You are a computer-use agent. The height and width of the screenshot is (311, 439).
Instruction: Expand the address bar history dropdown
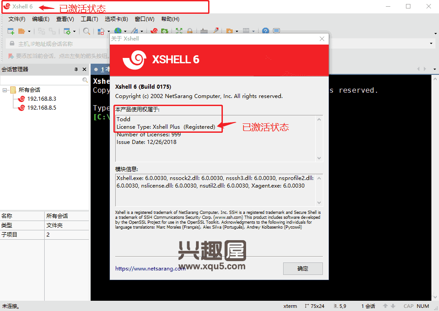[431, 44]
